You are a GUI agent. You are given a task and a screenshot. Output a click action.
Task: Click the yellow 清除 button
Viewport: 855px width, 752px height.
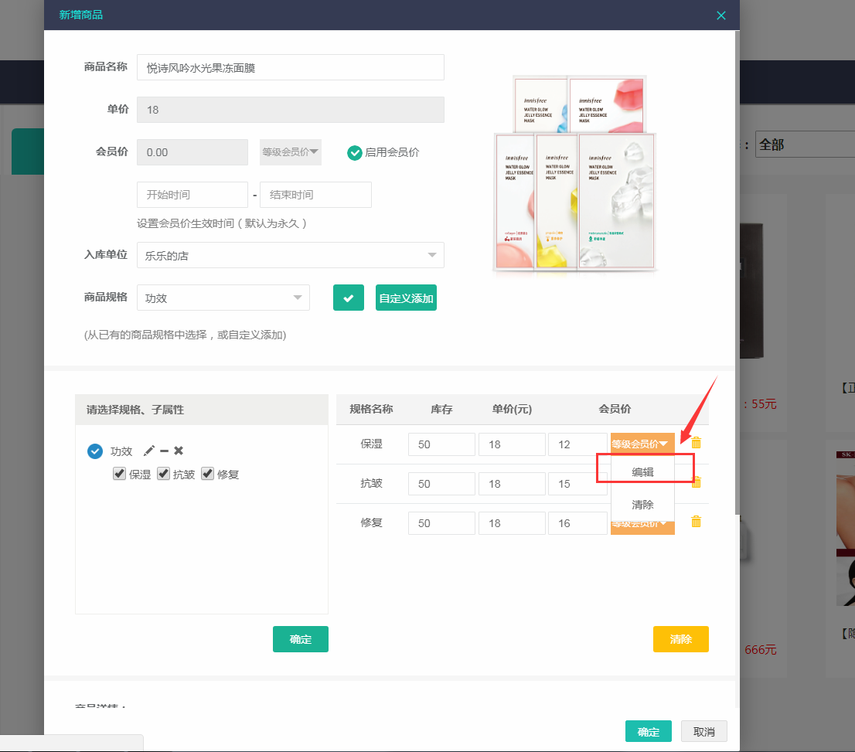pos(680,639)
